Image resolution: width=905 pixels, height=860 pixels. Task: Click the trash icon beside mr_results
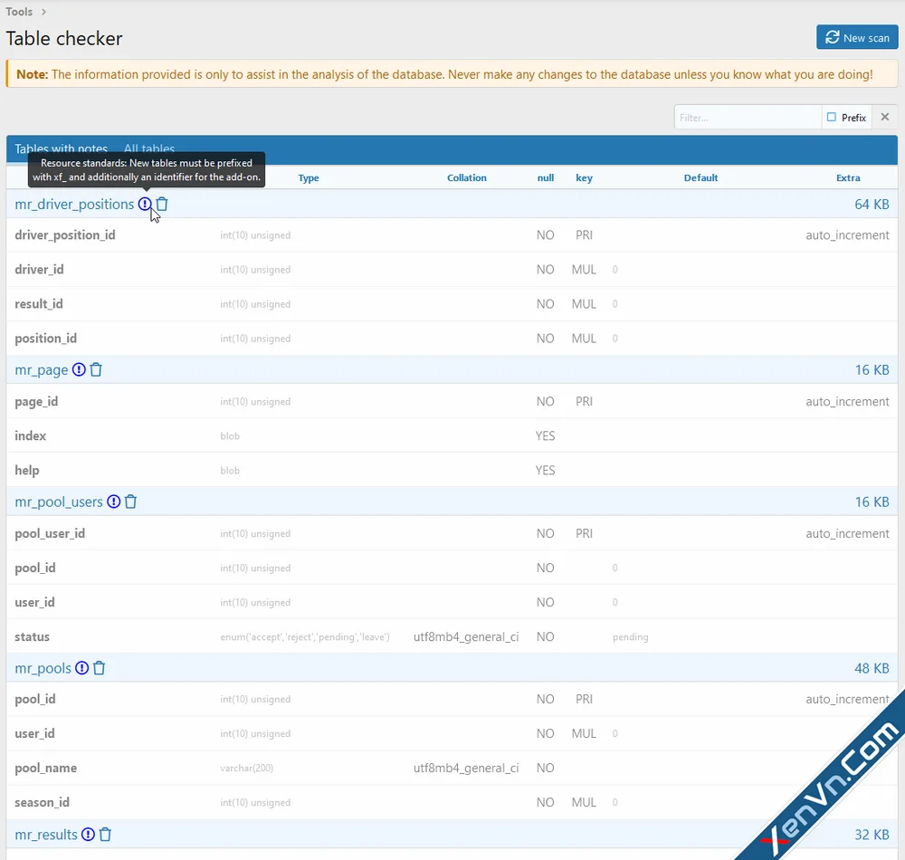(x=105, y=835)
